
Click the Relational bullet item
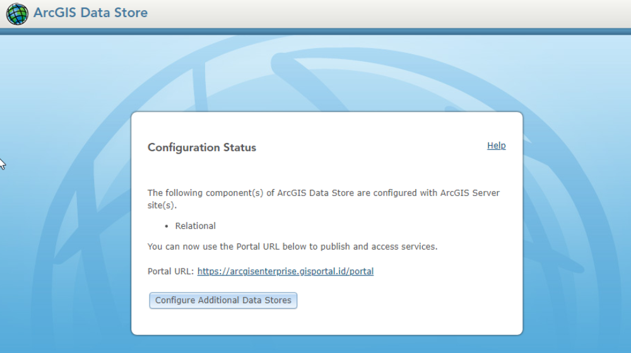coord(195,226)
